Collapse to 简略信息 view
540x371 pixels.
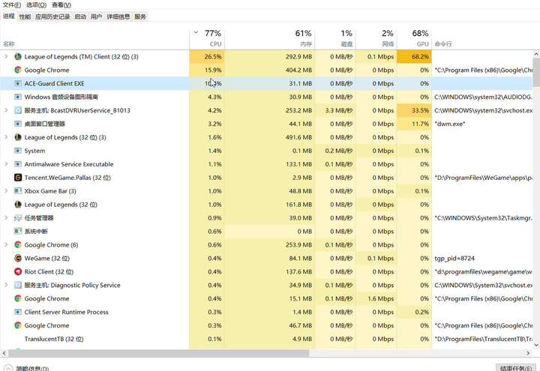click(x=26, y=368)
